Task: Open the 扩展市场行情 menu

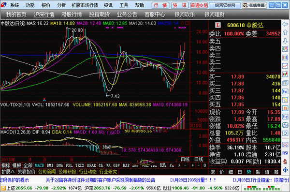Action: pyautogui.click(x=85, y=5)
